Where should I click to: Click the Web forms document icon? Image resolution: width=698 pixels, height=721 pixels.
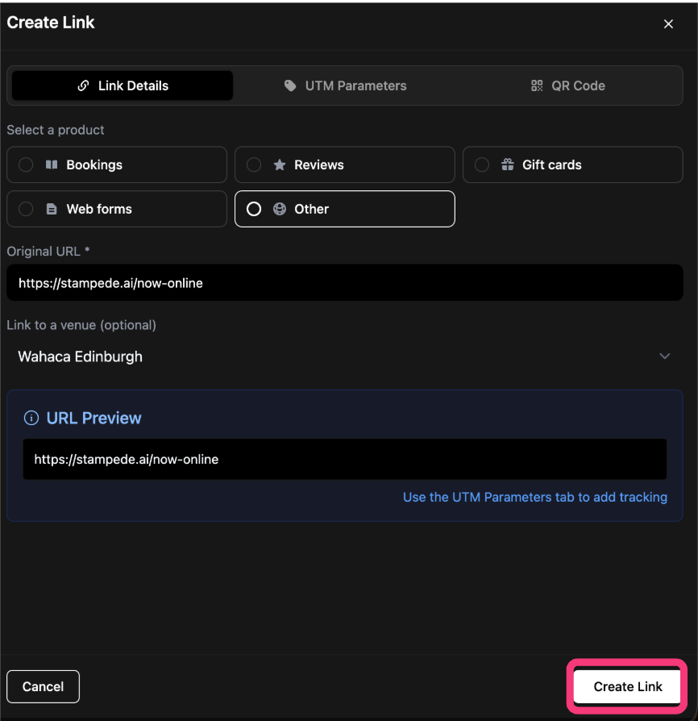[52, 209]
